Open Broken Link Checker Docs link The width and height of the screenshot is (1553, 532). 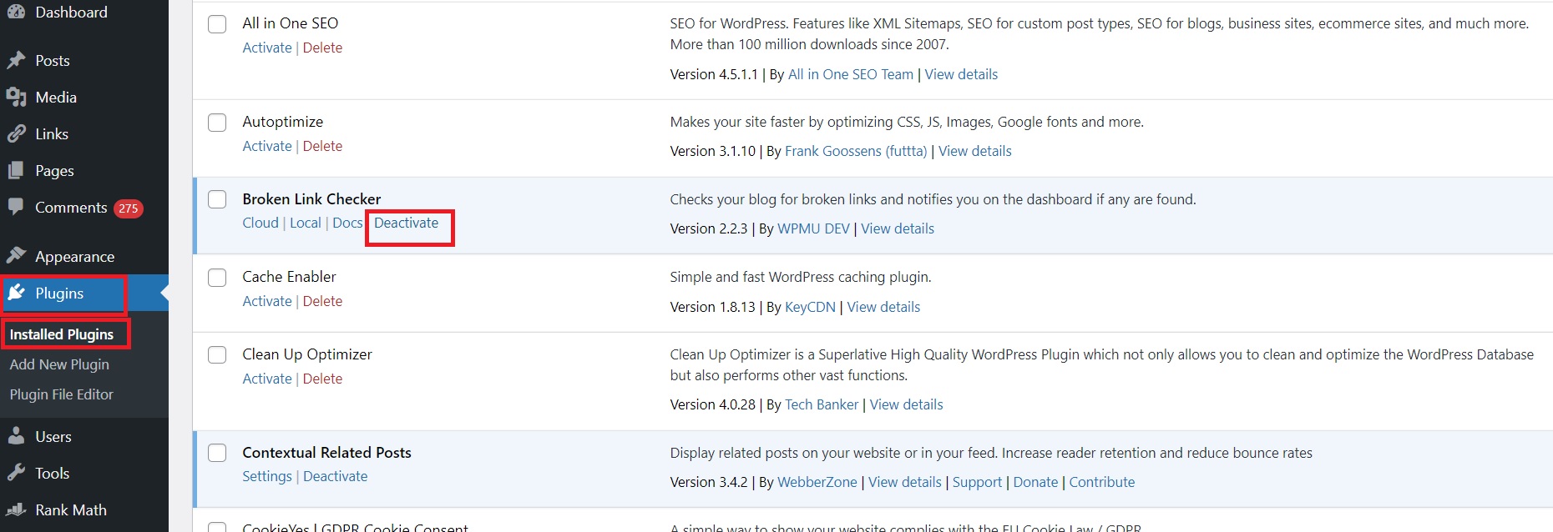pyautogui.click(x=347, y=223)
